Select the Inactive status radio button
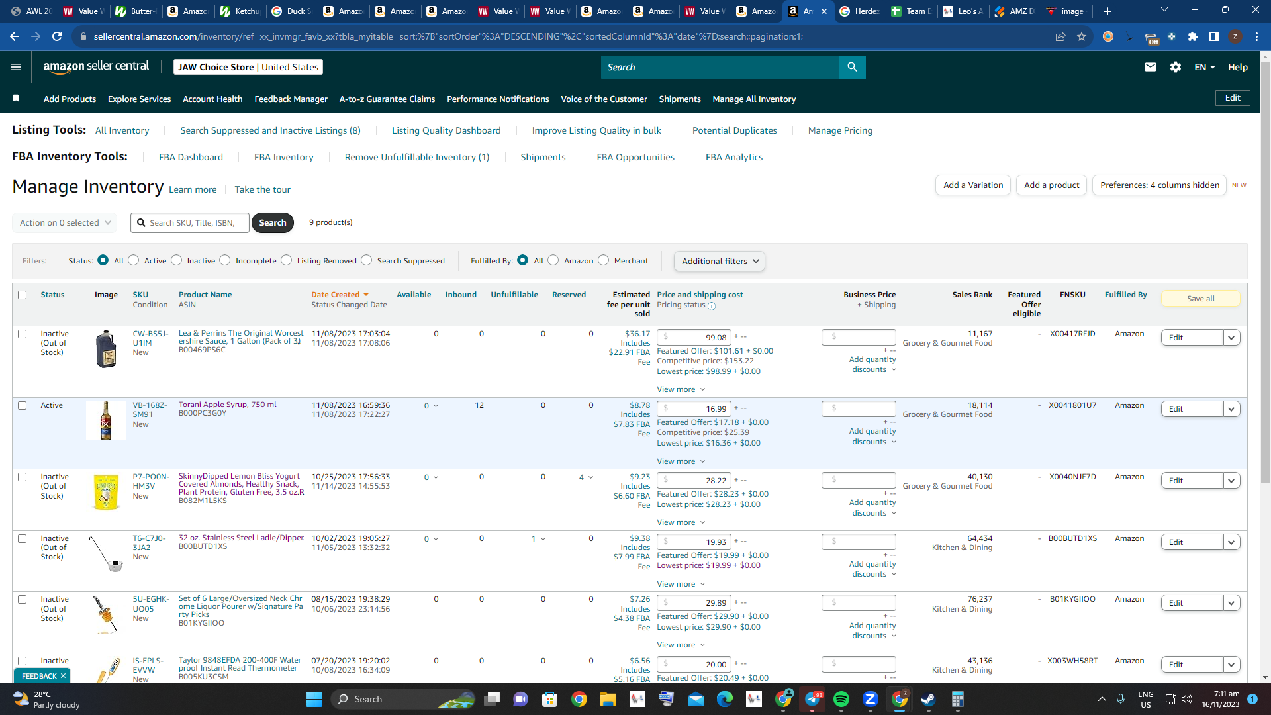The width and height of the screenshot is (1271, 715). pos(177,260)
